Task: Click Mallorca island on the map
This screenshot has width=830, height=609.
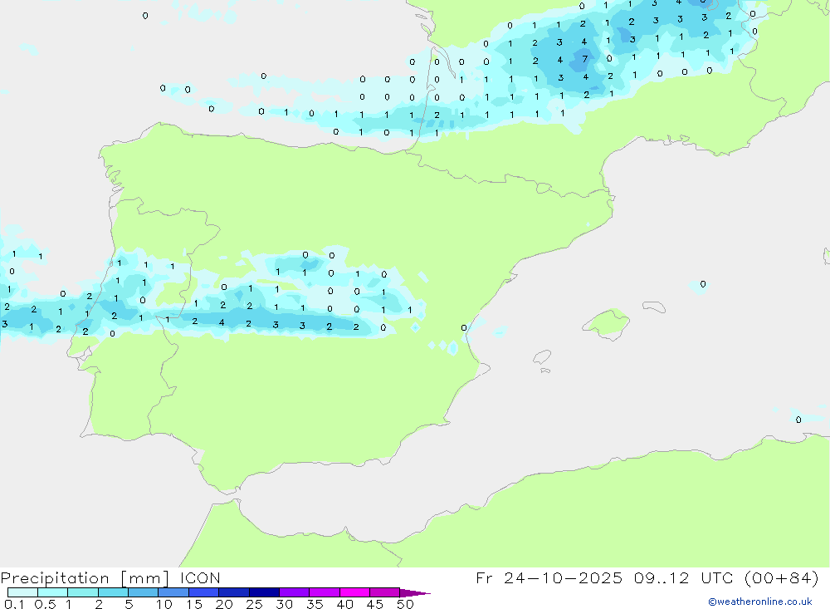Action: (x=606, y=323)
